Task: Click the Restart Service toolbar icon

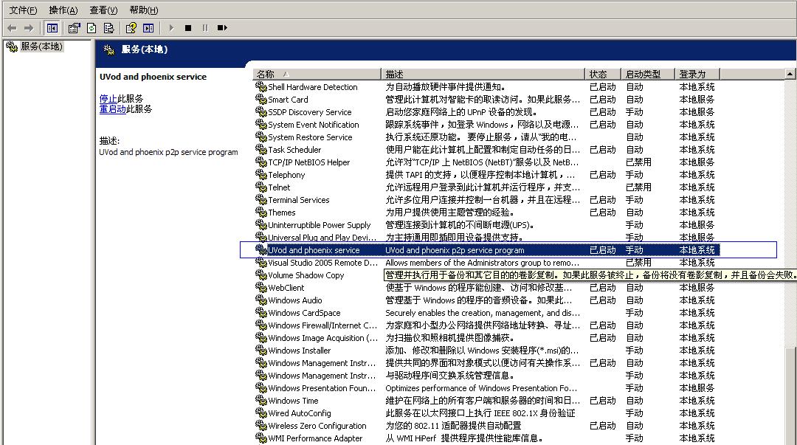Action: click(222, 28)
